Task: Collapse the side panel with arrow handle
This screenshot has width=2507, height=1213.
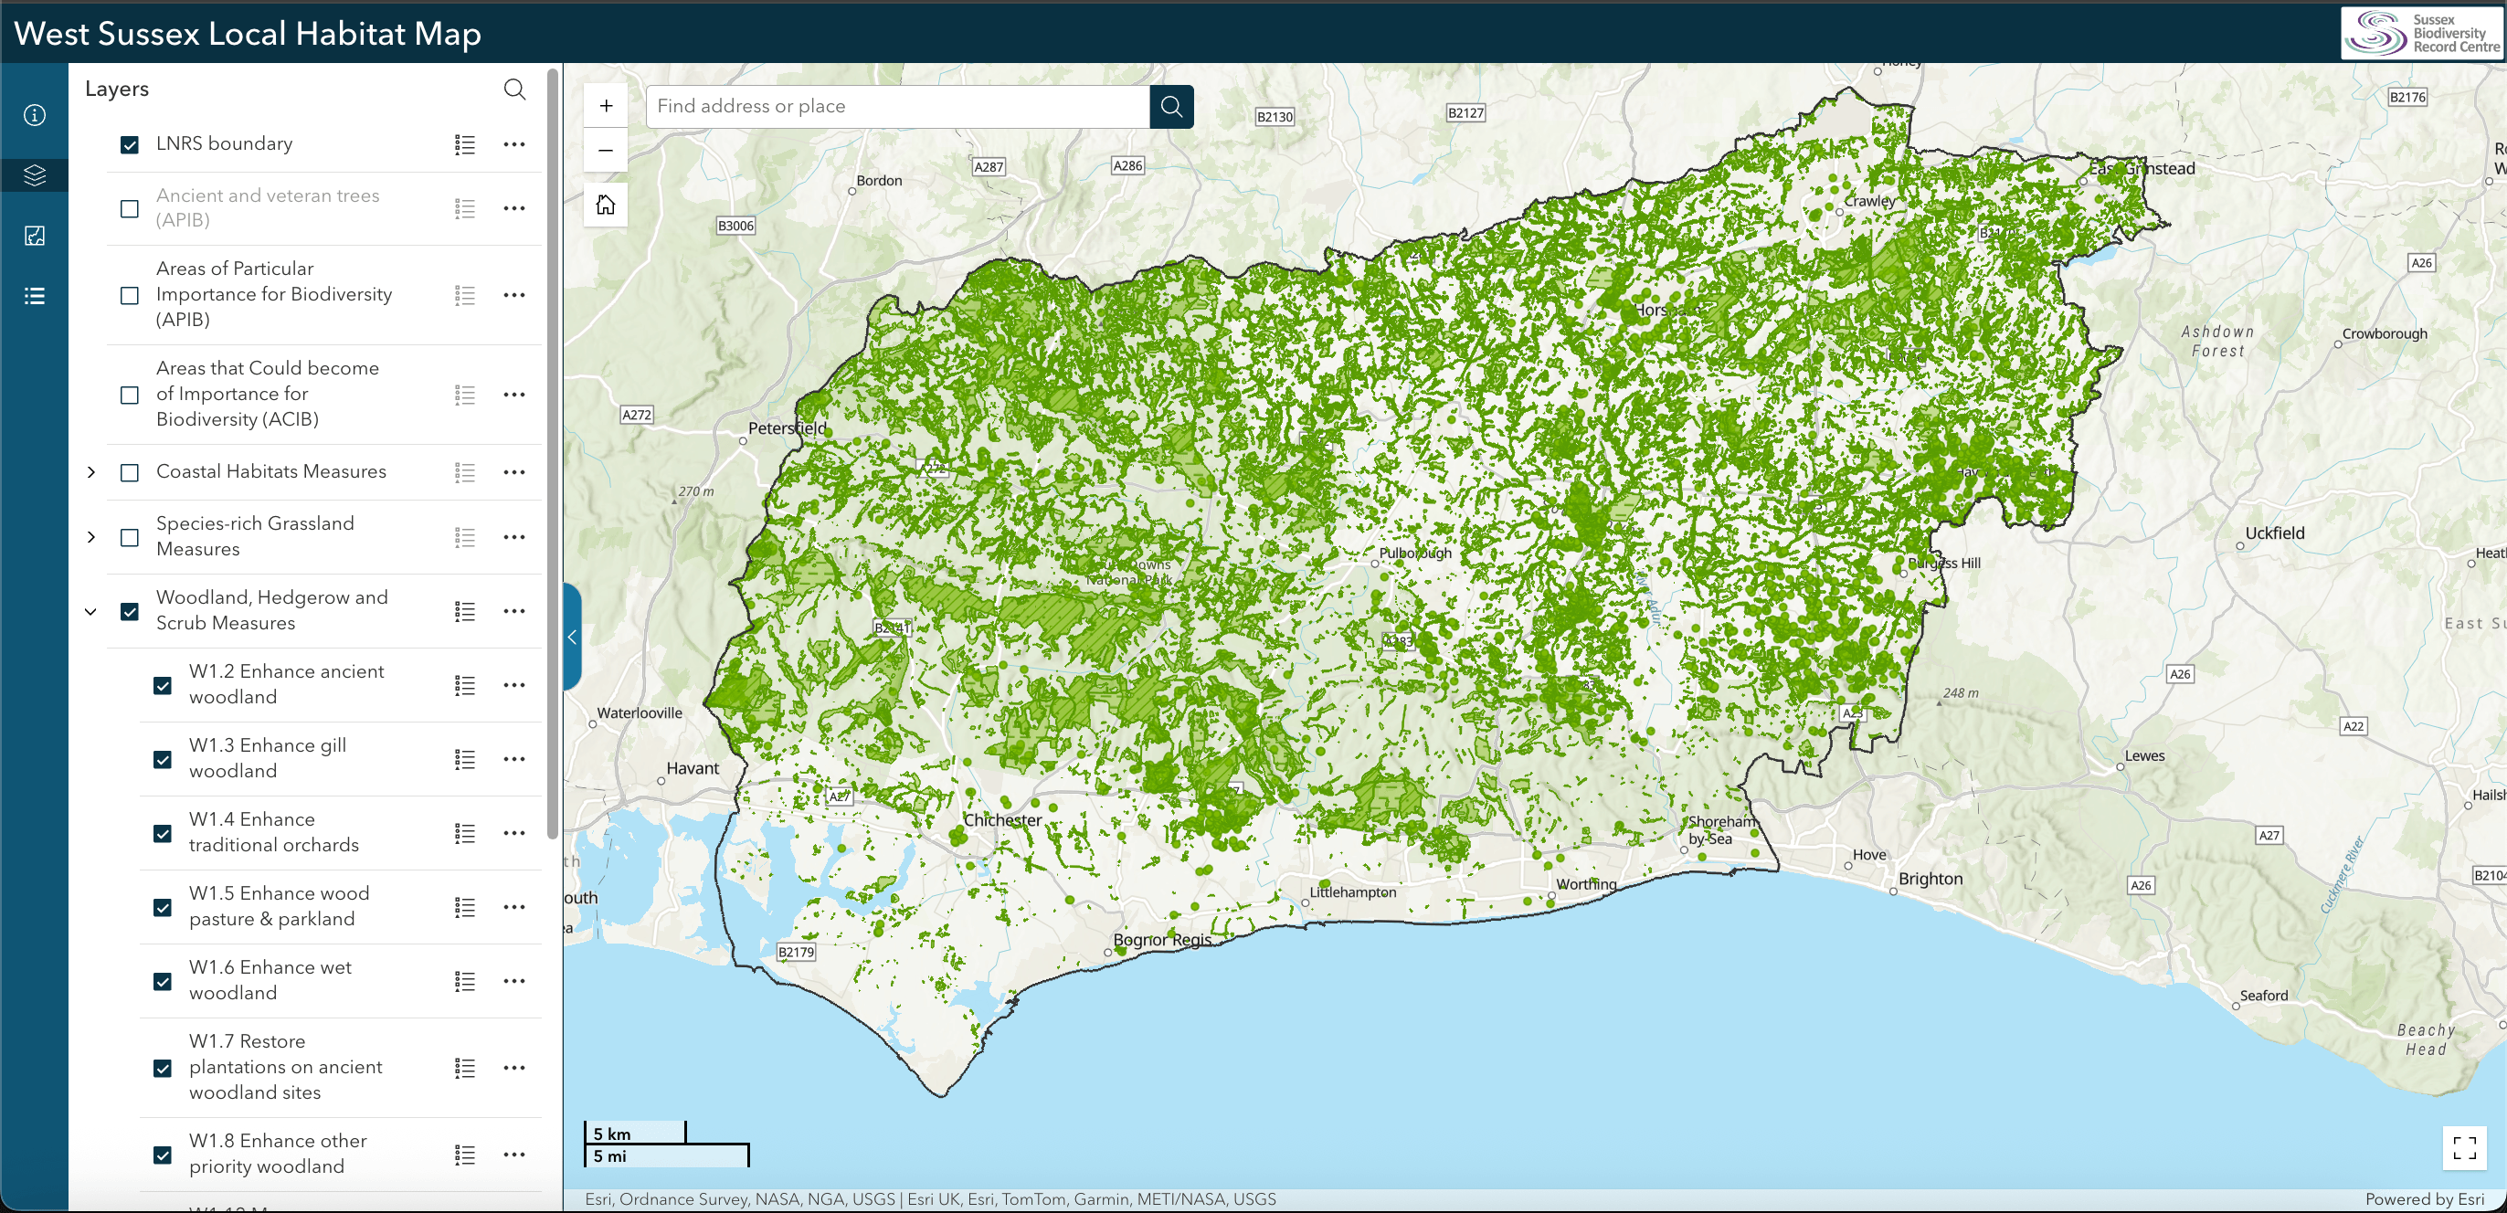Action: (572, 638)
